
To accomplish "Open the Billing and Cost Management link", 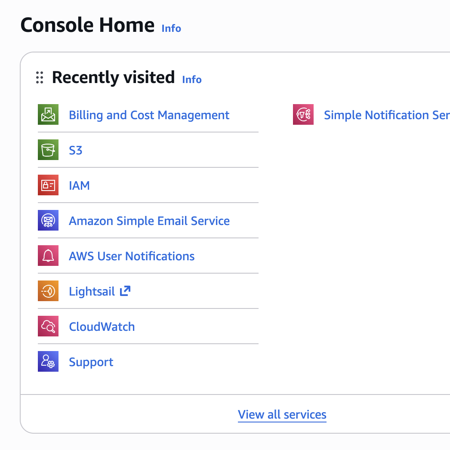I will coord(149,115).
